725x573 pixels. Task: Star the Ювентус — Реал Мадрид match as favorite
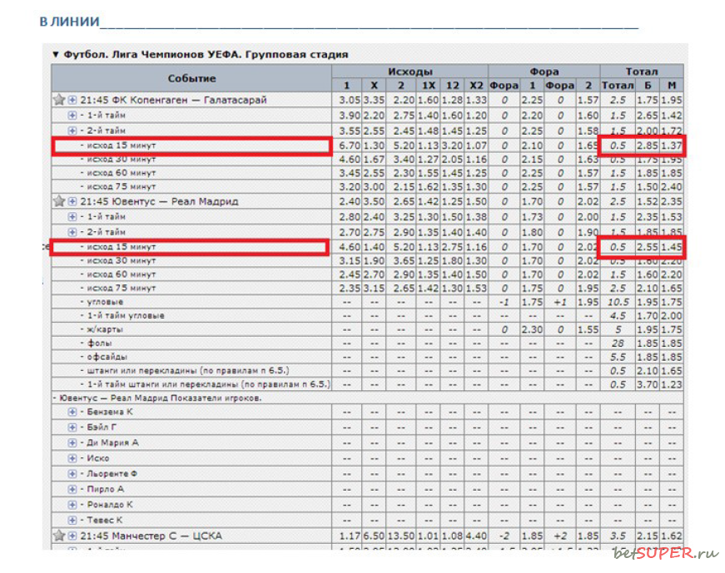pos(59,201)
